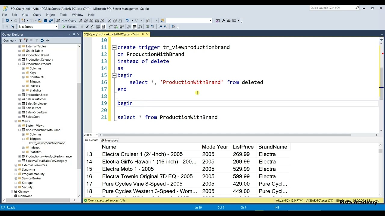The width and height of the screenshot is (385, 216).
Task: Close the SQLQuery1.sql tab
Action: [147, 34]
